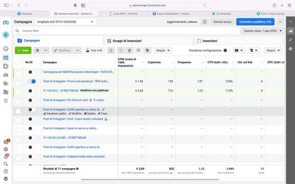295x184 pixels.
Task: Check the box for IT +24/34 U/LINO - STREETWEAR row
Action: click(18, 139)
